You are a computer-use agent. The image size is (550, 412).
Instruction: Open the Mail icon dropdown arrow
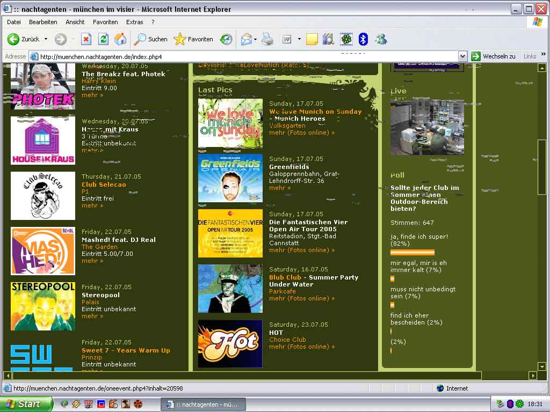[255, 39]
